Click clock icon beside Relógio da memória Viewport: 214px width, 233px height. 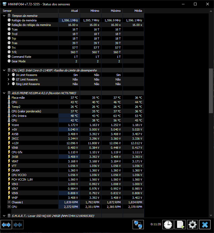[x=9, y=20]
